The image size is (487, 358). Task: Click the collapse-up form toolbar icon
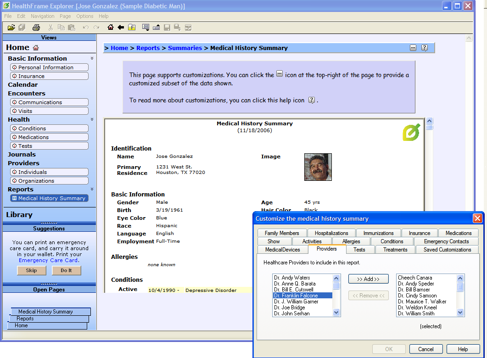(x=156, y=28)
